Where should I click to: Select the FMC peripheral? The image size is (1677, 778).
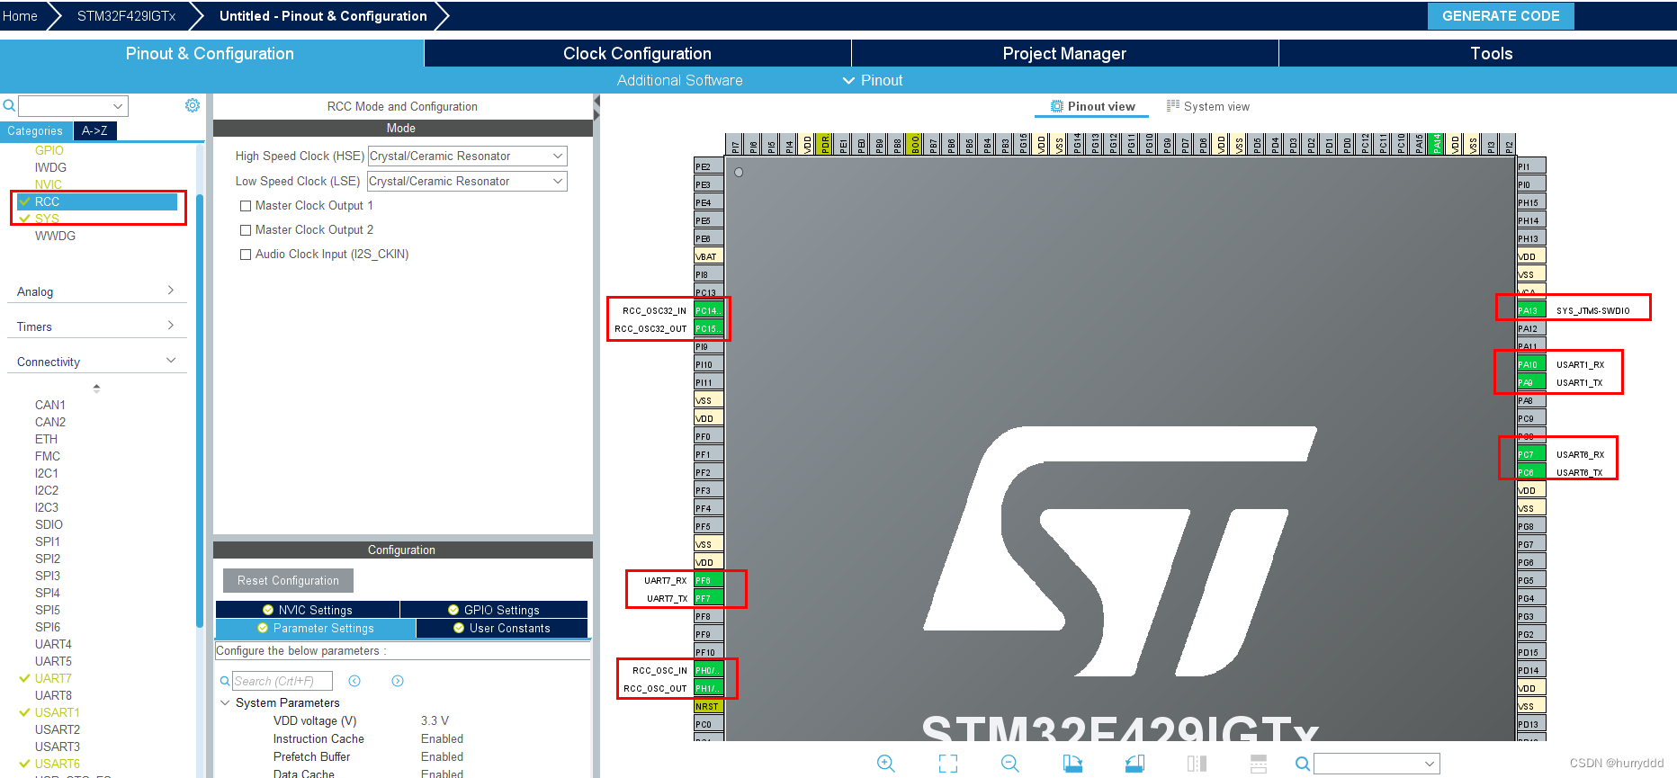[48, 456]
